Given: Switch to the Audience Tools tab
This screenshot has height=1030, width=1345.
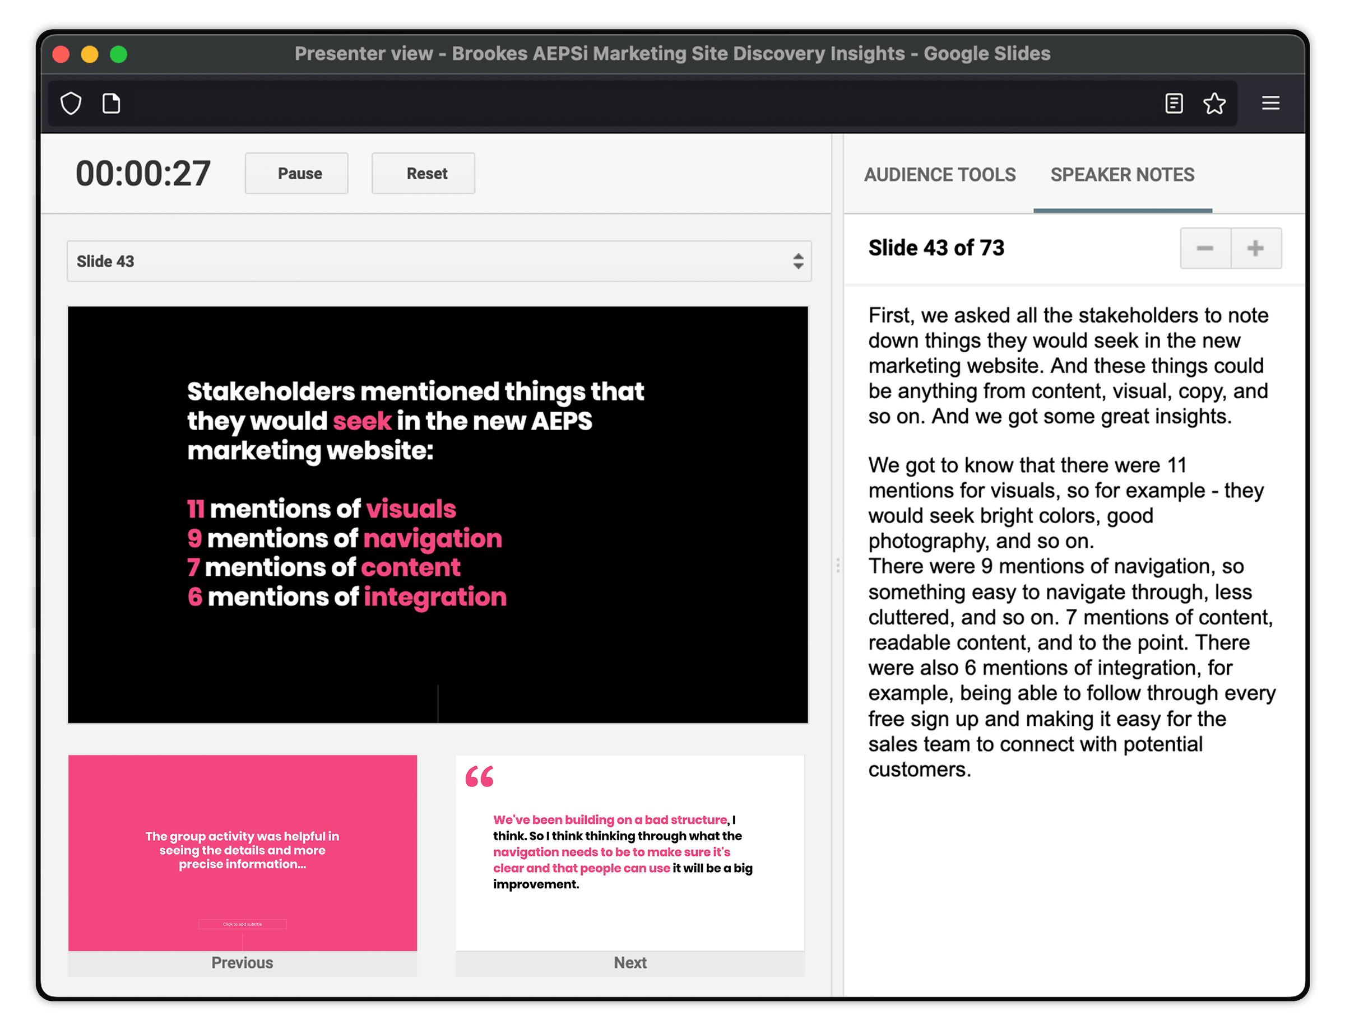Looking at the screenshot, I should pyautogui.click(x=940, y=175).
